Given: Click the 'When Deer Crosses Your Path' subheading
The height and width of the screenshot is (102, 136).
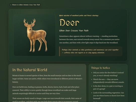Looking at the screenshot, I should click(x=74, y=31).
